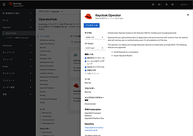Viewport: 193px width, 136px height.
Task: Click the Install (インストール) button
Action: tap(92, 25)
